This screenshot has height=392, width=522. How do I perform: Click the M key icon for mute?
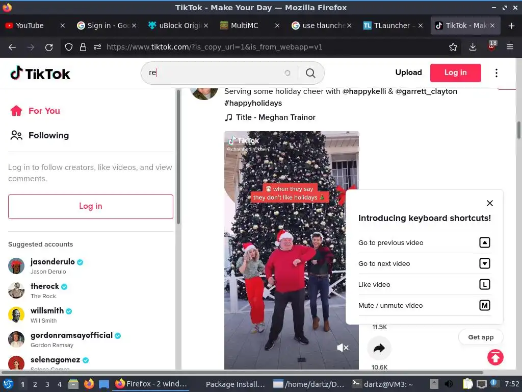click(485, 305)
